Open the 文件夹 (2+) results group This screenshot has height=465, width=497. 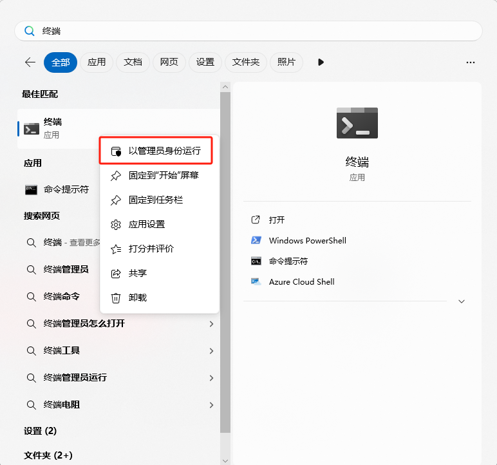click(x=48, y=455)
